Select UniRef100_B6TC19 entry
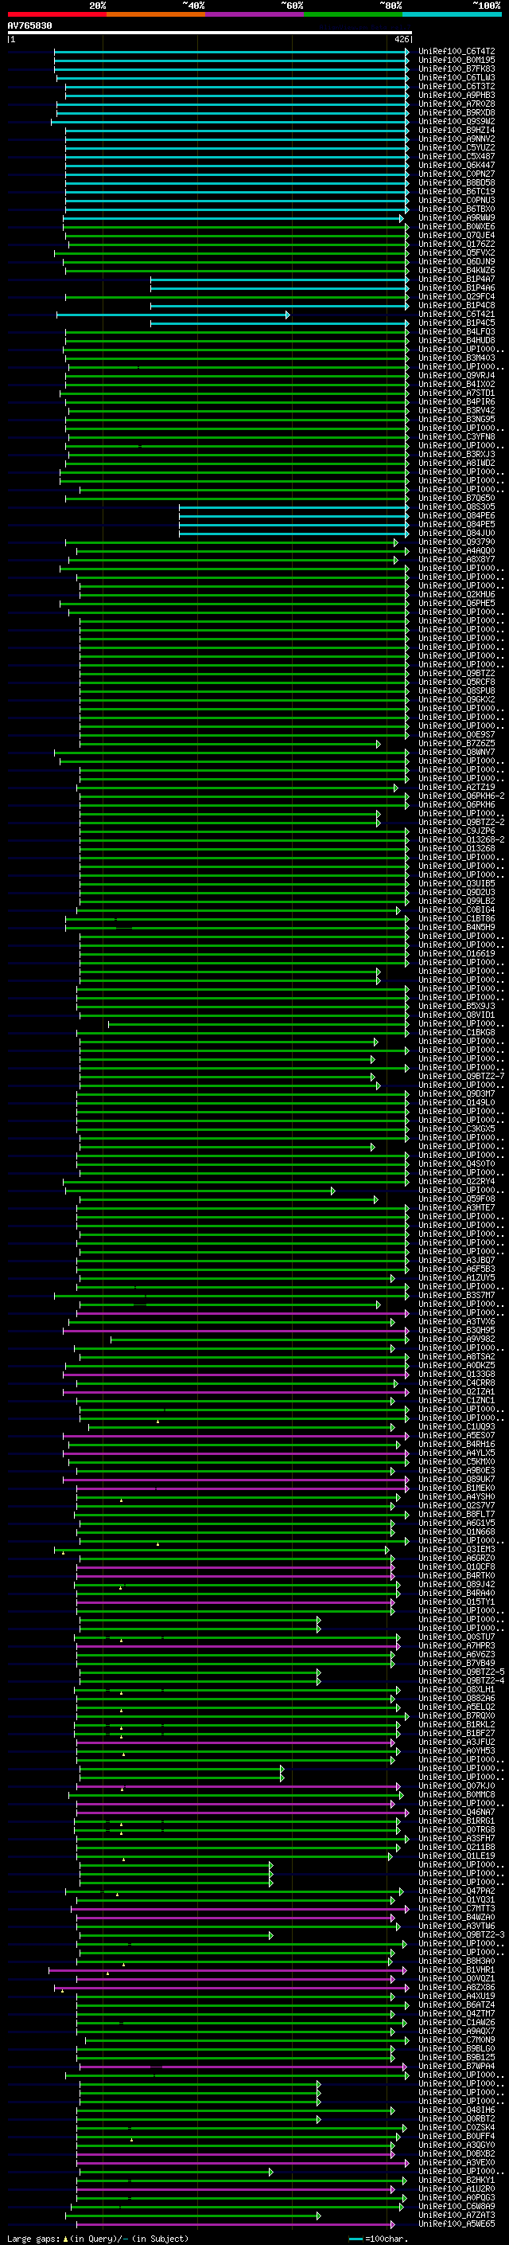509x2245 pixels. point(457,192)
